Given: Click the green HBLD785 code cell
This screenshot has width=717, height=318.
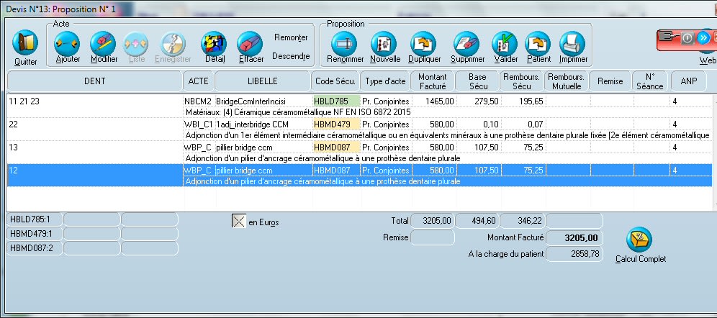Looking at the screenshot, I should [x=335, y=102].
